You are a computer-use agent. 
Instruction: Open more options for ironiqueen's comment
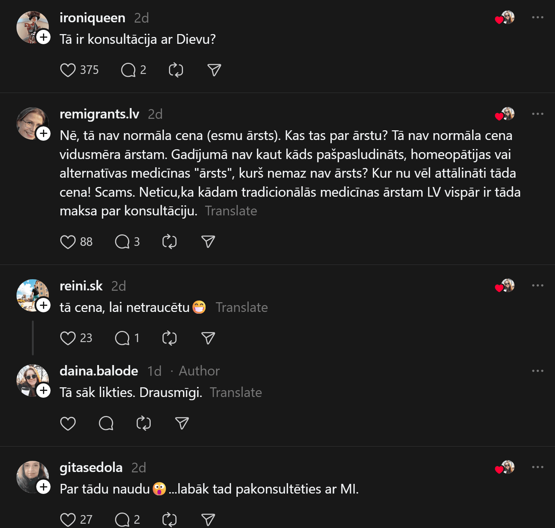click(537, 18)
